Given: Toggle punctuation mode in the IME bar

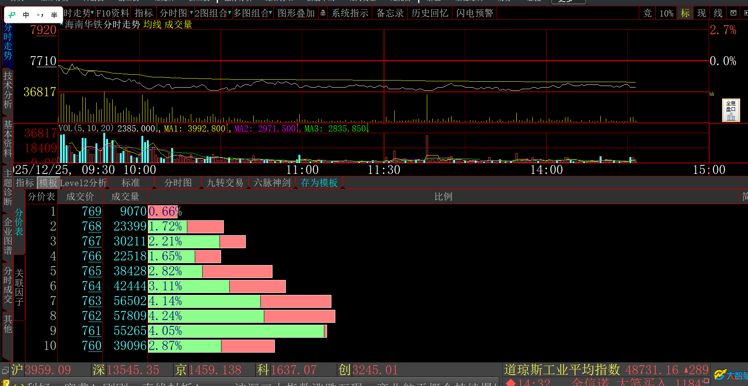Looking at the screenshot, I should 40,15.
